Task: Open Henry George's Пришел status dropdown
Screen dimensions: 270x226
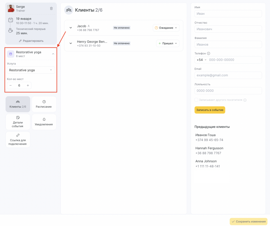Action: click(x=168, y=43)
